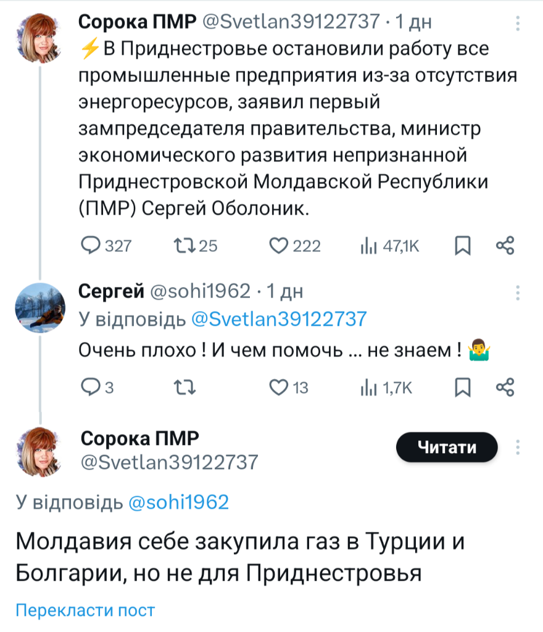
Task: Follow Сорока ПМР with Читати button
Action: 447,447
